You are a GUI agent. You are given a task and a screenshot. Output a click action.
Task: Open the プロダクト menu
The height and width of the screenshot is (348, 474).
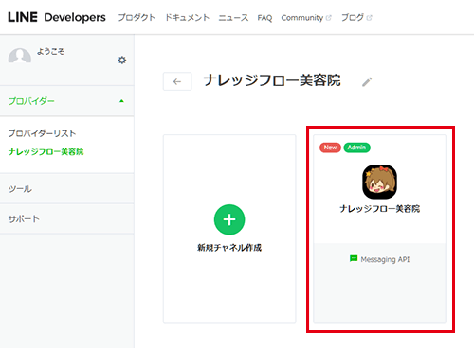pyautogui.click(x=137, y=18)
